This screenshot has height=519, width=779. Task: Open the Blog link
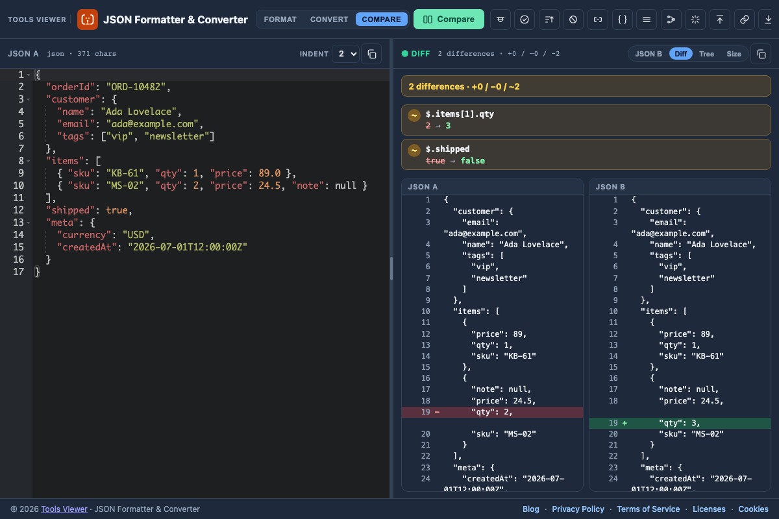pos(531,509)
